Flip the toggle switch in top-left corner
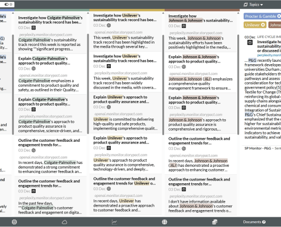 coord(6,4)
